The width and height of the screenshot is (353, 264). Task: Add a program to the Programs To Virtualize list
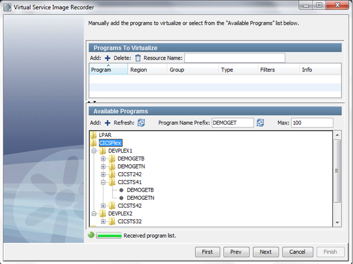[x=107, y=58]
